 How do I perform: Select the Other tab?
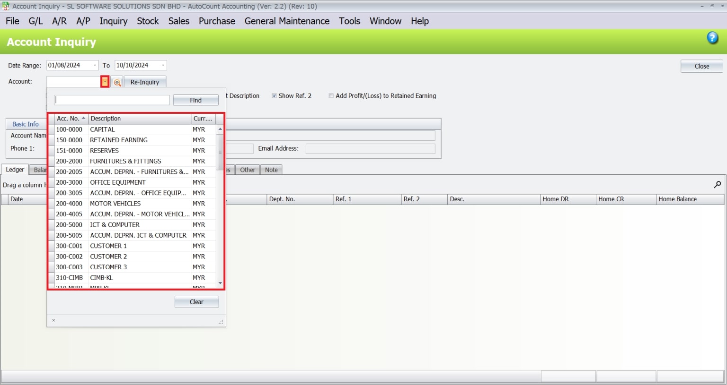pos(247,170)
